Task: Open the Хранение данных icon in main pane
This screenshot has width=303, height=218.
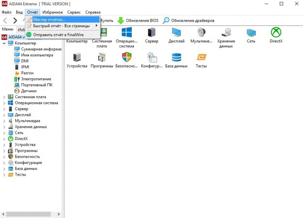Action: (226, 32)
